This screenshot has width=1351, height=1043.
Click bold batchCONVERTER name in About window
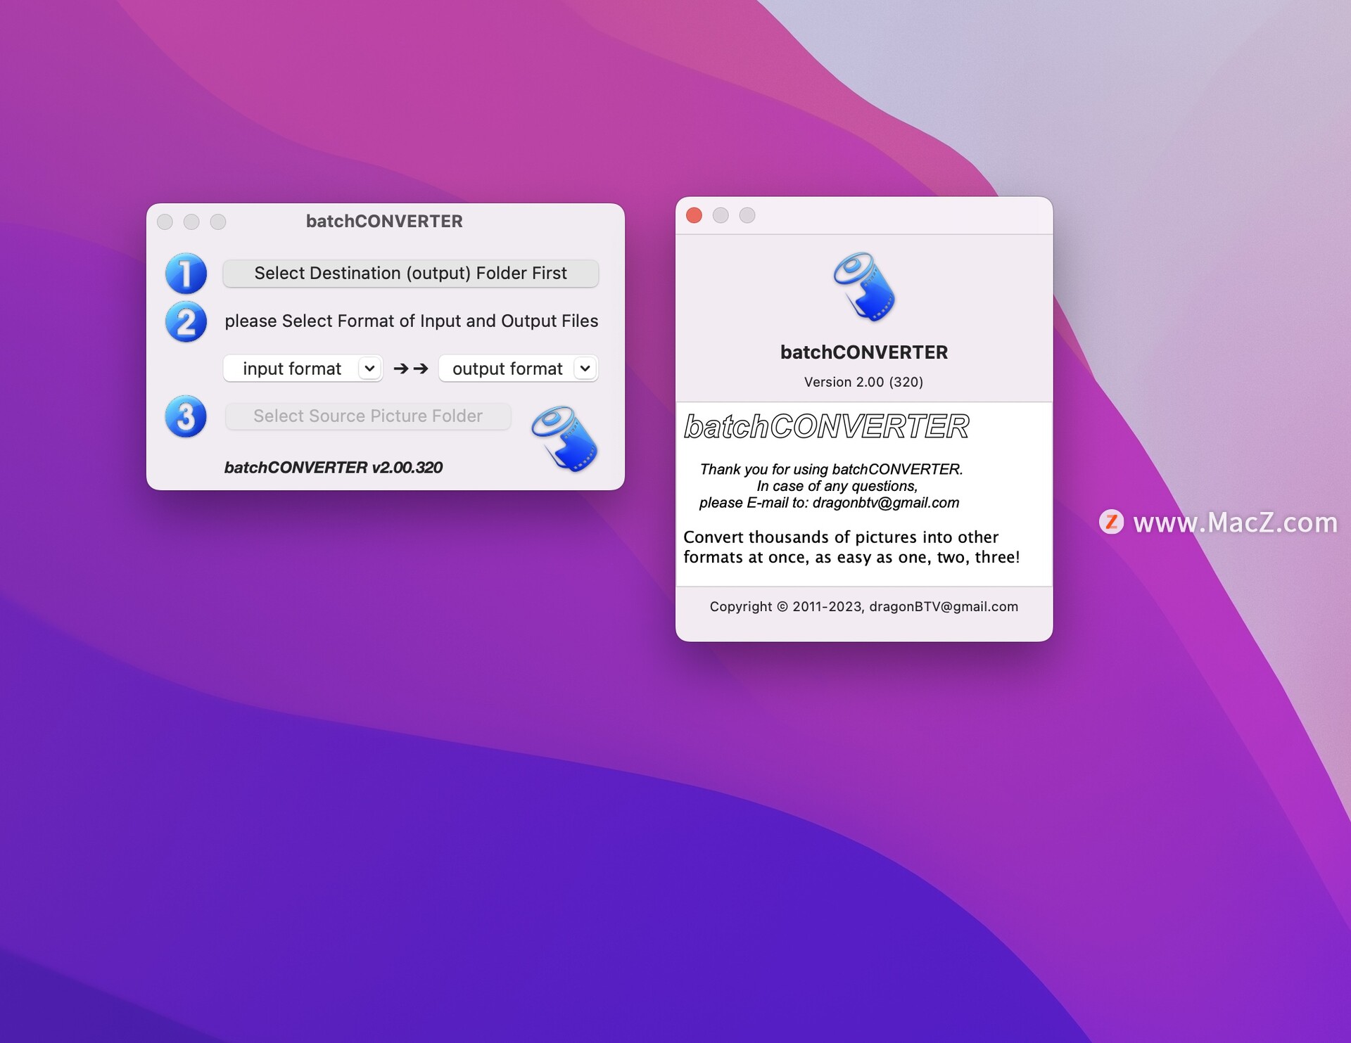864,352
